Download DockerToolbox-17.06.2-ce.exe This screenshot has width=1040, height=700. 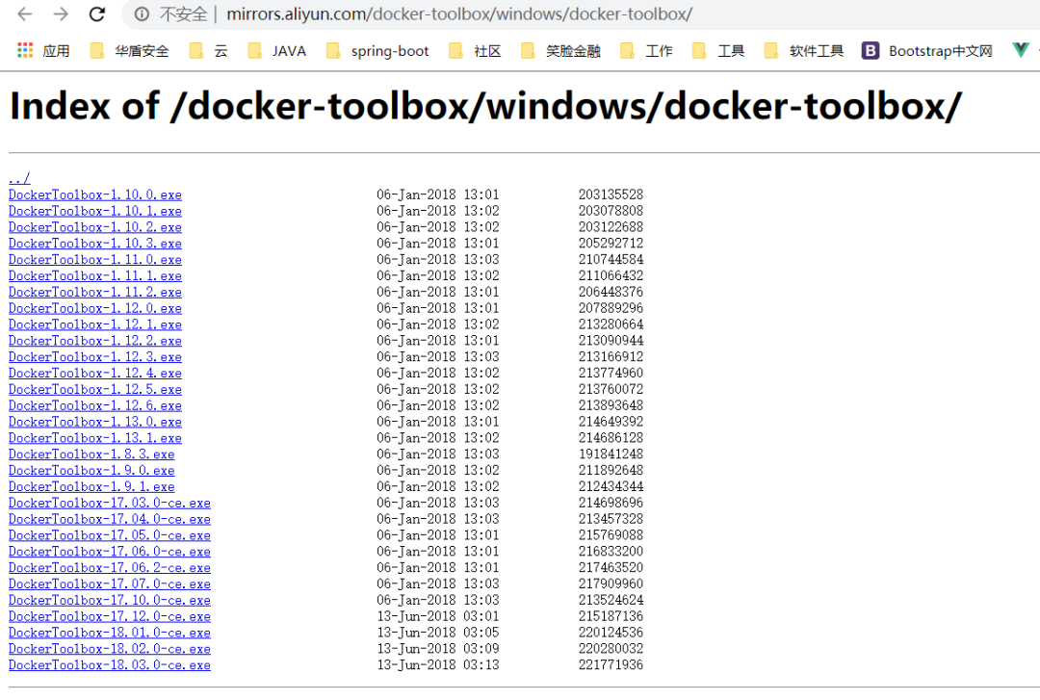click(x=110, y=567)
